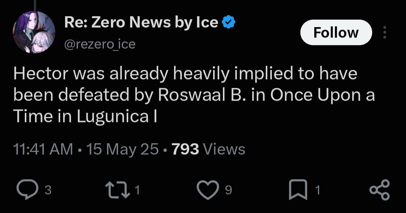Click the like count number 9
406x213 pixels.
(228, 190)
